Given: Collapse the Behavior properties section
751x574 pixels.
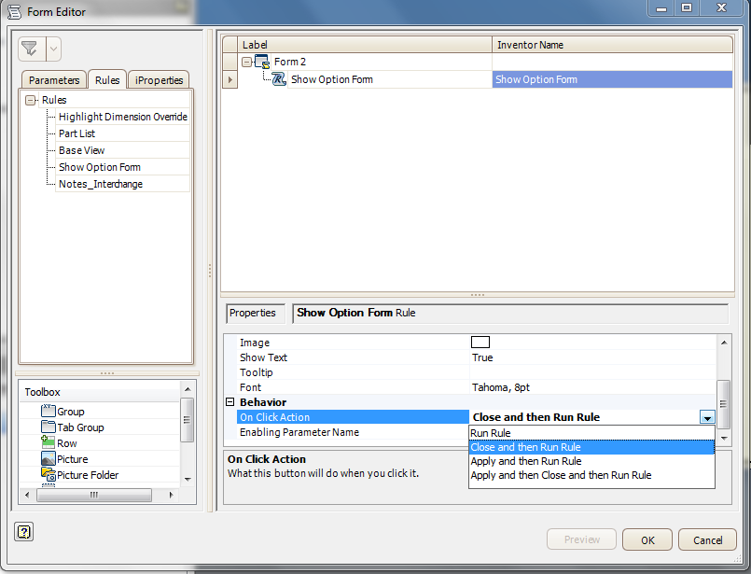Looking at the screenshot, I should 230,401.
